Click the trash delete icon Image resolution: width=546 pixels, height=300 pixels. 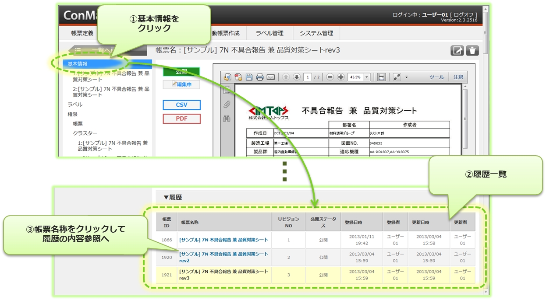coord(472,50)
